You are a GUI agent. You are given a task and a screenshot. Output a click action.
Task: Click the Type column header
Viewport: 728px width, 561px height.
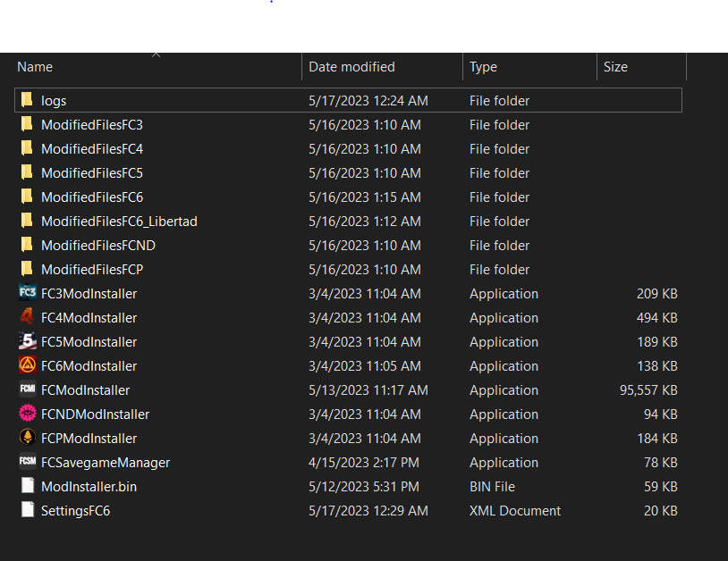484,67
